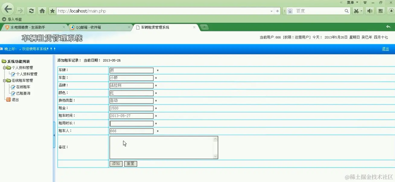This screenshot has width=395, height=182.
Task: Bookmark this page with the star icon
Action: pos(52,11)
